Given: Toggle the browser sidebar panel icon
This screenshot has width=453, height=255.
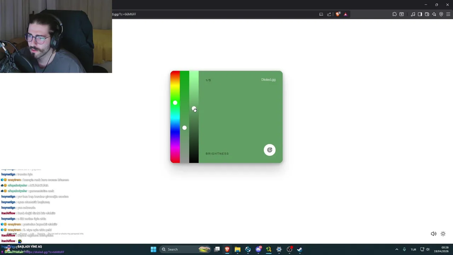Looking at the screenshot, I should (420, 14).
